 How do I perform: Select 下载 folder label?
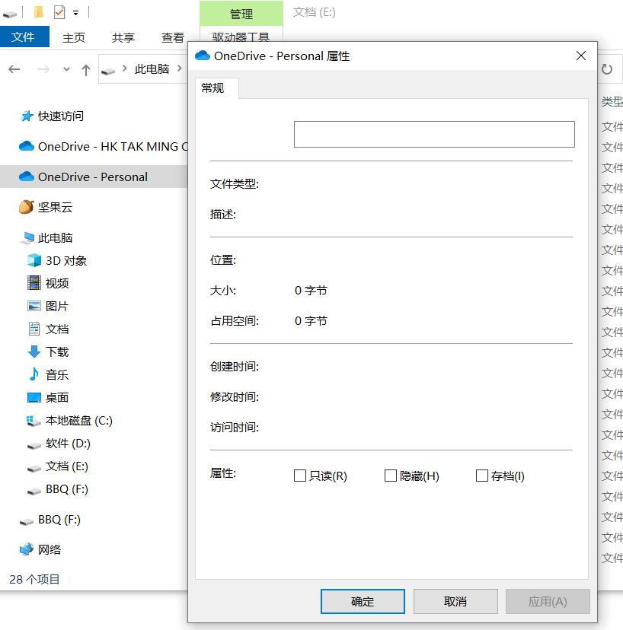click(57, 352)
